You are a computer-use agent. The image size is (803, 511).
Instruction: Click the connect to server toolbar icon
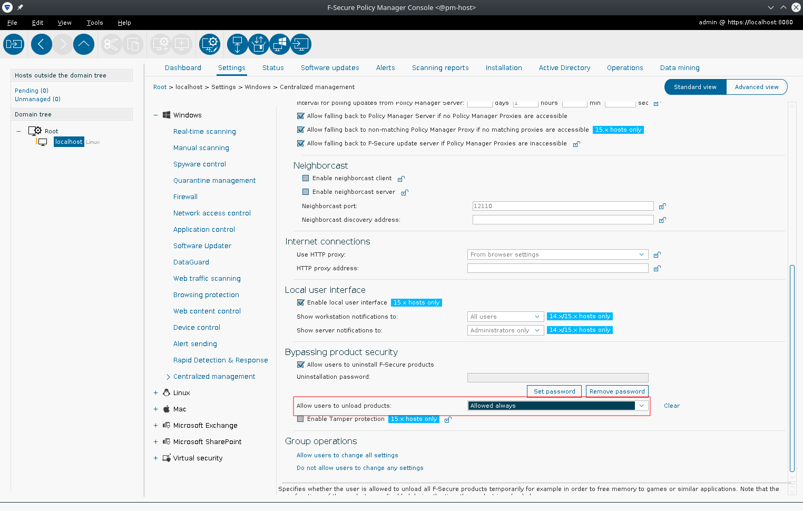point(14,44)
